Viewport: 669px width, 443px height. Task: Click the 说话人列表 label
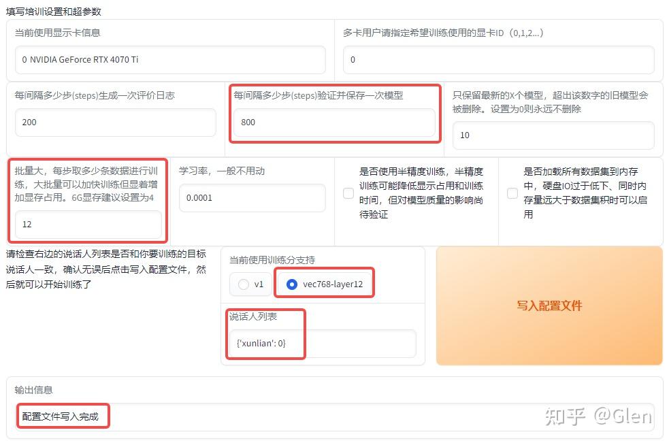[253, 316]
